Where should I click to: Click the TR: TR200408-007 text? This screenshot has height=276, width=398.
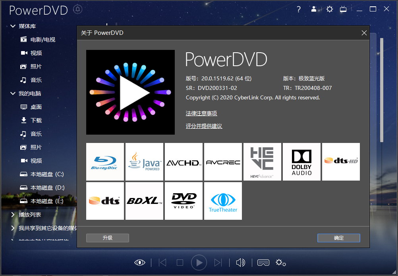(x=307, y=88)
